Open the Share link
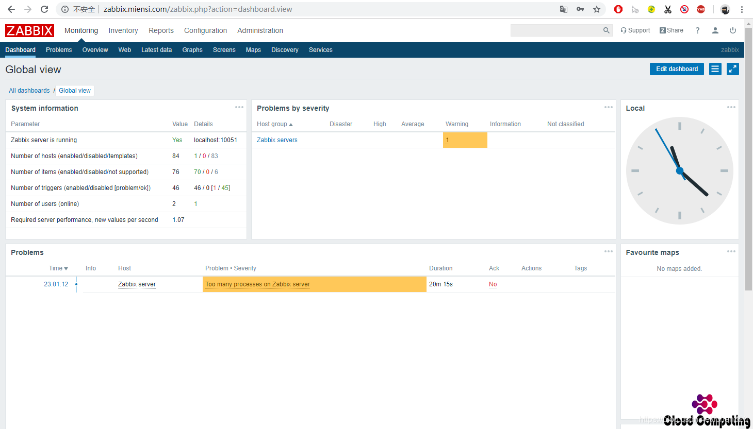Screen dimensions: 753x429 point(672,30)
